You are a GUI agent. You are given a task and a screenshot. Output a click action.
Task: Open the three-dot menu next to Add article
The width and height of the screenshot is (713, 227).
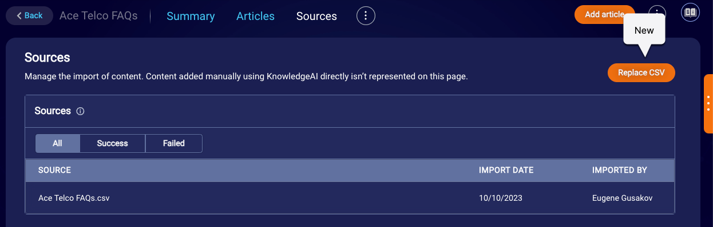coord(657,14)
